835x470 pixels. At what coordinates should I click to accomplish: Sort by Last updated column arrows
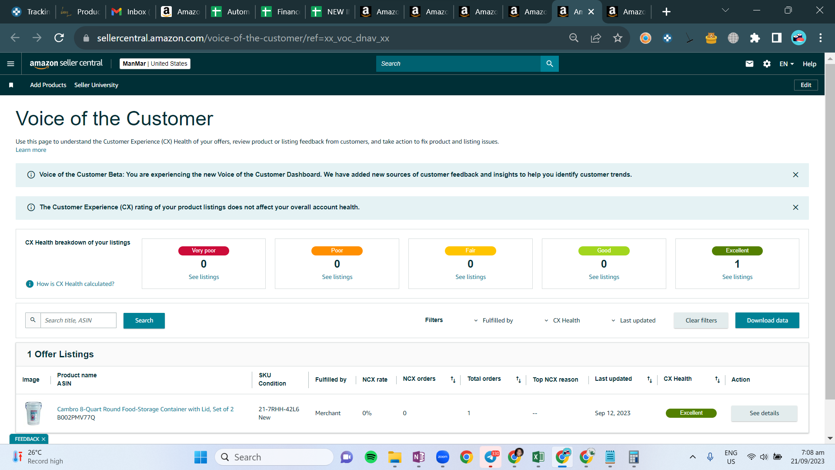click(649, 379)
